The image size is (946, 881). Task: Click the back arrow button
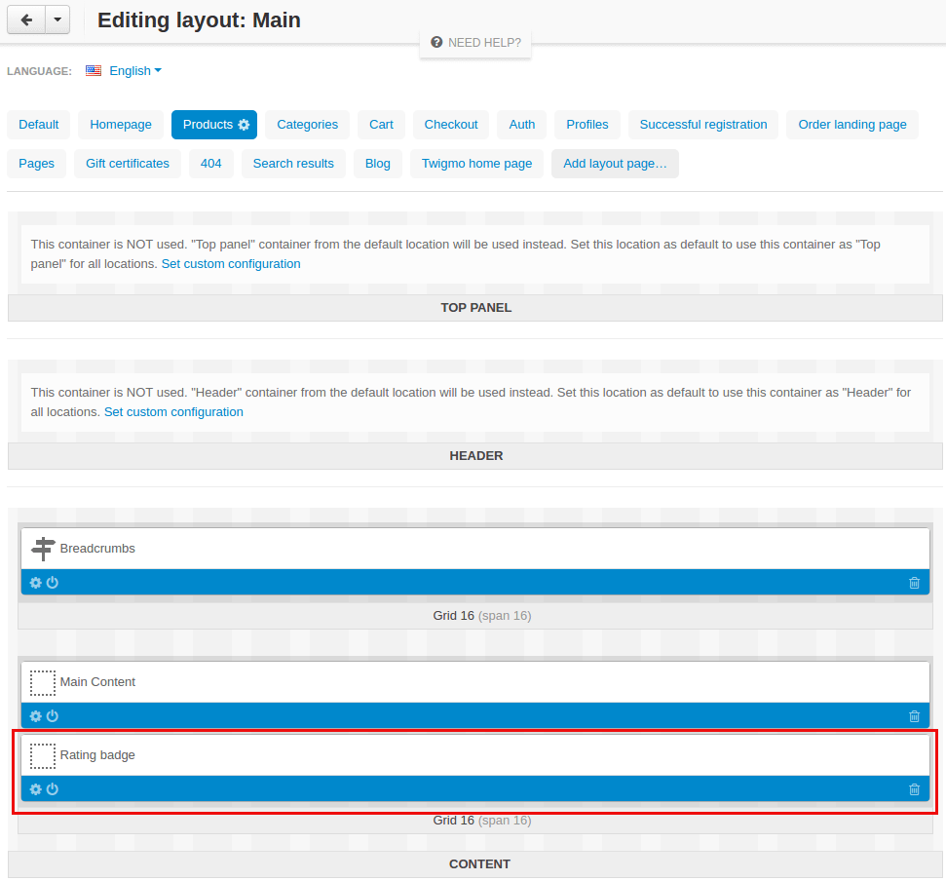pyautogui.click(x=26, y=19)
